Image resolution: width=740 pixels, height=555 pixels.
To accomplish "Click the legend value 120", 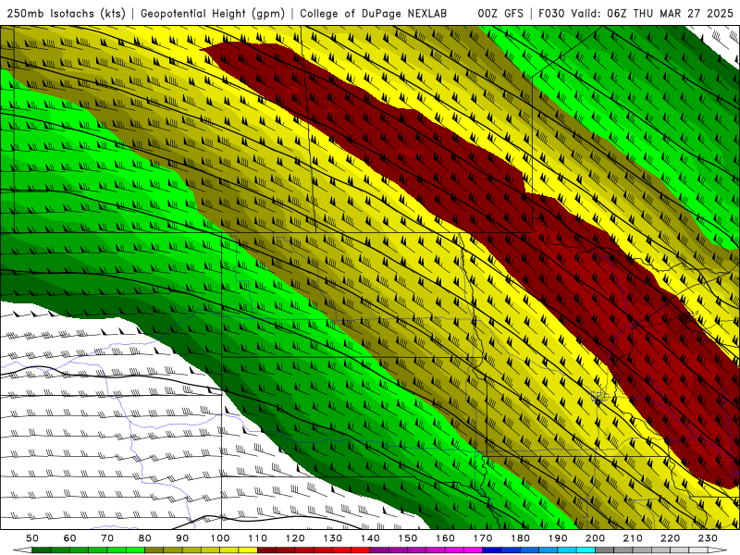I will click(x=295, y=538).
